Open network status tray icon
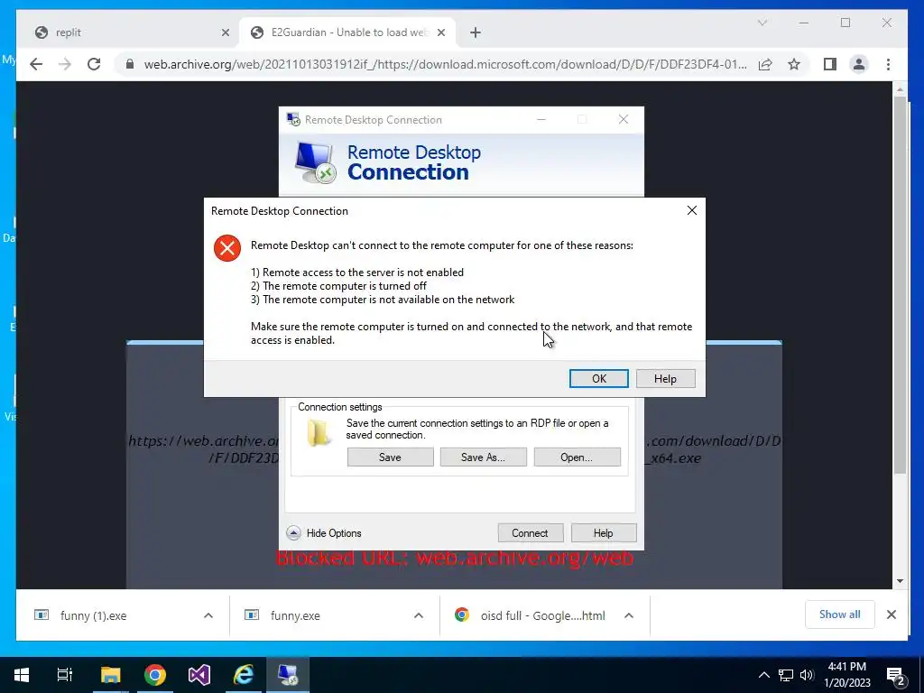This screenshot has width=924, height=693. pyautogui.click(x=786, y=675)
